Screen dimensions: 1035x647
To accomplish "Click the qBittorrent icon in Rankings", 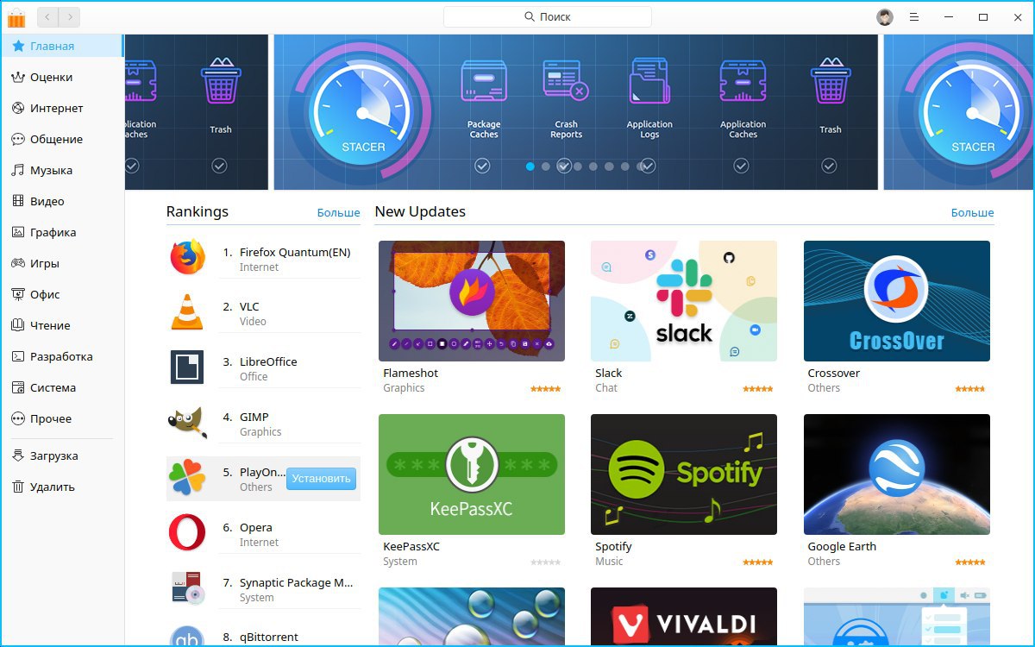I will (x=187, y=637).
